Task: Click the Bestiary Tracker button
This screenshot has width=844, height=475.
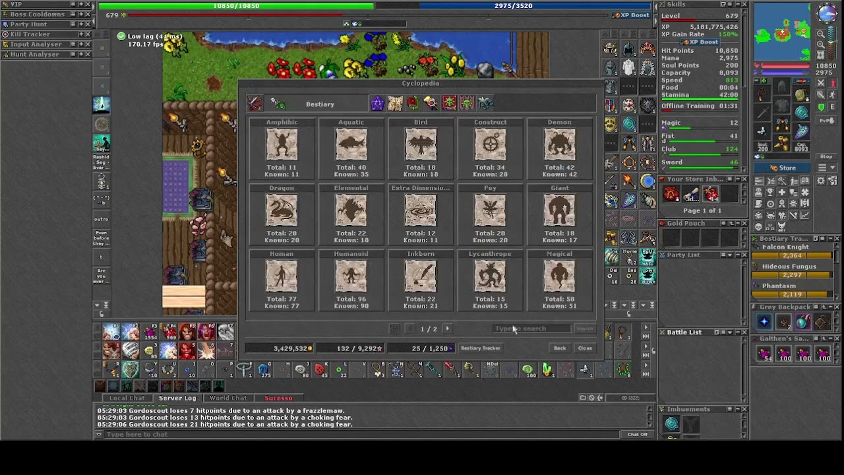Action: [481, 348]
